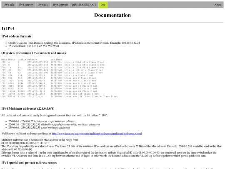Click the /29 subnet table row

coord(53,65)
